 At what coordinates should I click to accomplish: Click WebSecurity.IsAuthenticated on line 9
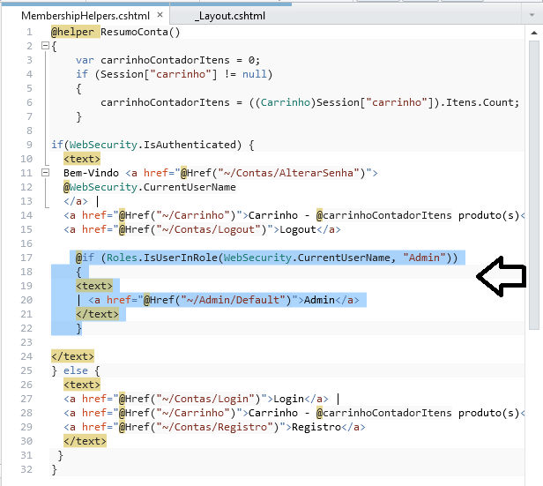click(155, 145)
